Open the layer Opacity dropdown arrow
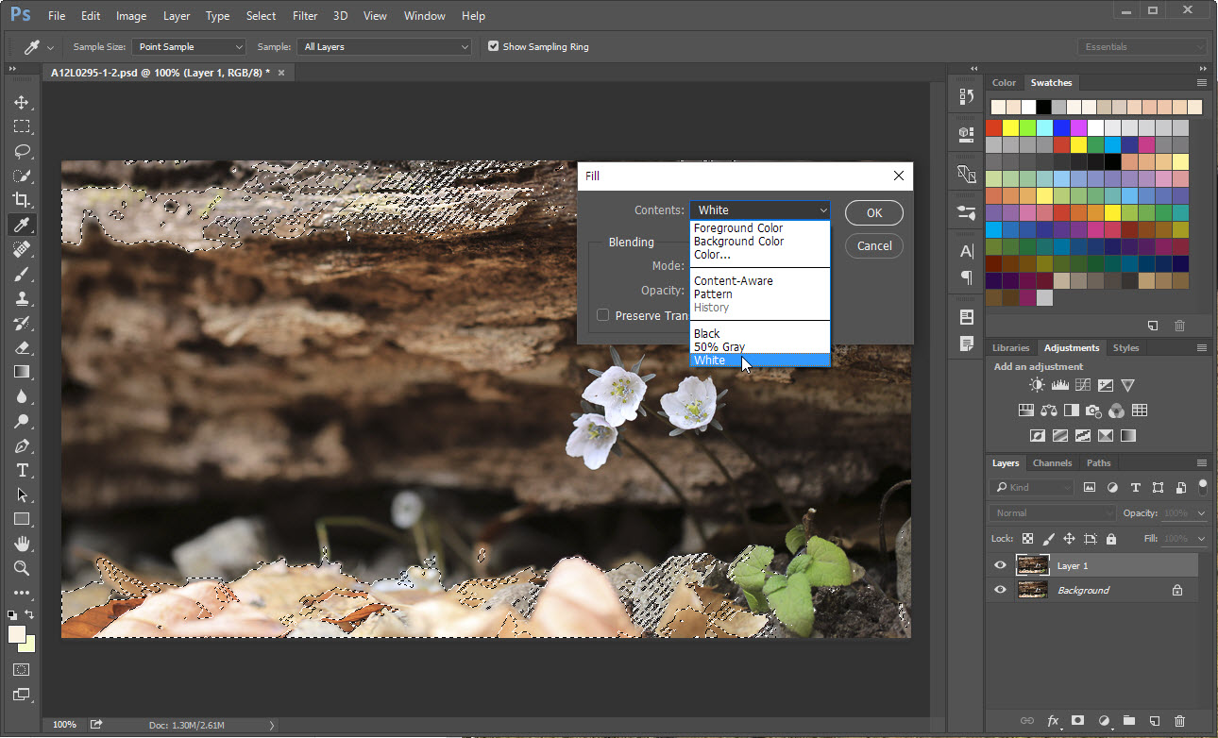This screenshot has width=1218, height=738. point(1201,513)
